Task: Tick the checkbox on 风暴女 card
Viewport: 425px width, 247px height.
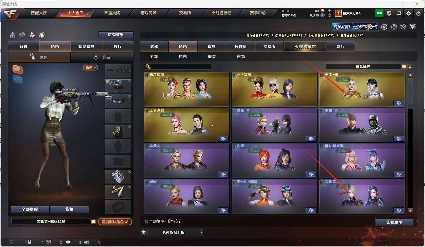Action: (146, 146)
